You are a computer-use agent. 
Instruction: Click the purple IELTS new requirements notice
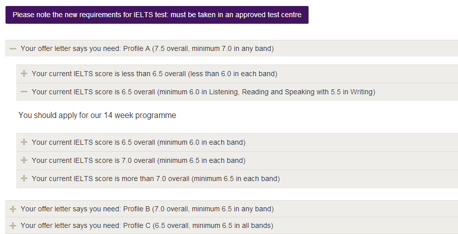(x=157, y=15)
